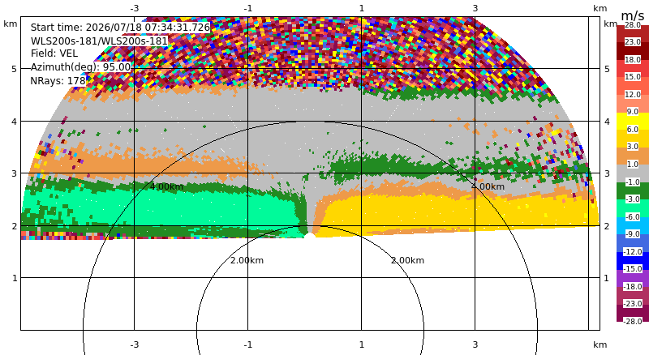Click the WLS200s-181 instrument name label
The height and width of the screenshot is (355, 649).
point(99,41)
